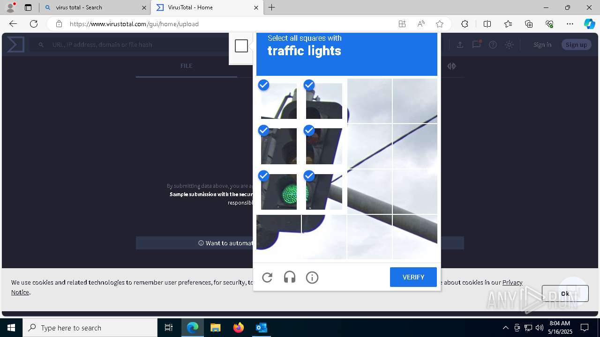Launch the Copilot sidebar icon
Viewport: 600px width, 337px height.
coord(589,24)
